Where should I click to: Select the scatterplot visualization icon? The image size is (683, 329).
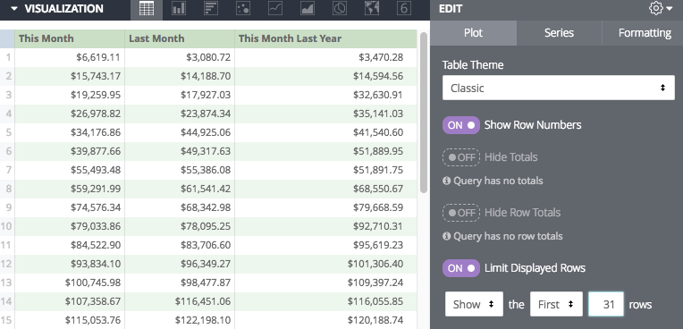243,9
